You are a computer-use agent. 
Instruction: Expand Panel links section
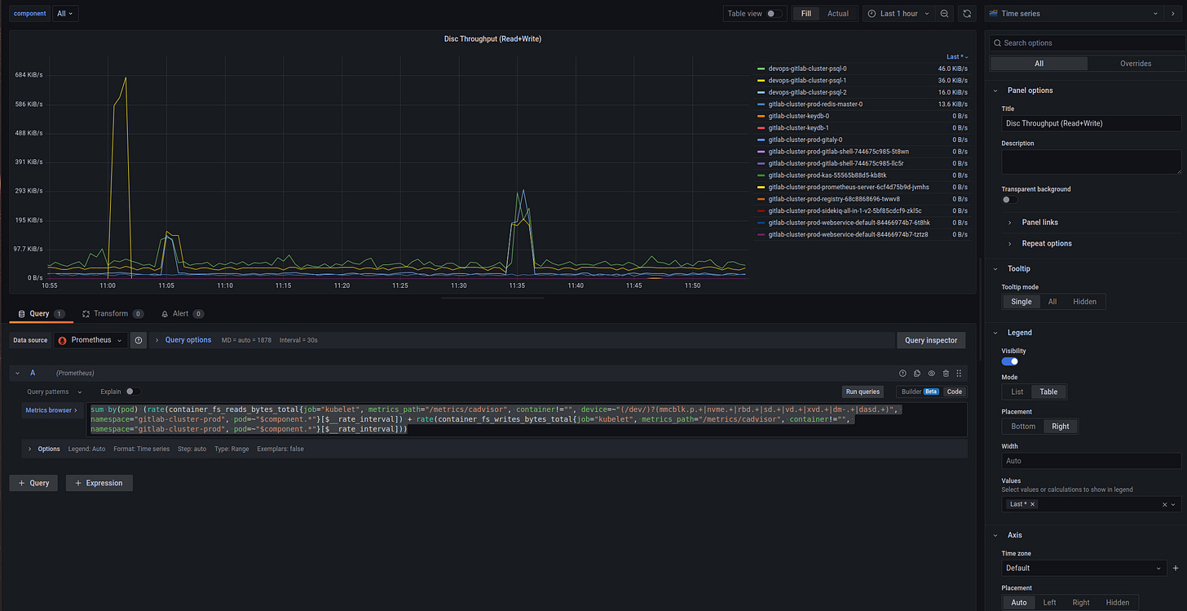pyautogui.click(x=1040, y=222)
